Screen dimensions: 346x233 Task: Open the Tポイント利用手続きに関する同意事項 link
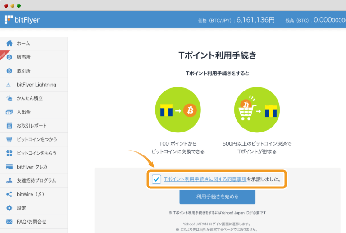[x=205, y=179]
